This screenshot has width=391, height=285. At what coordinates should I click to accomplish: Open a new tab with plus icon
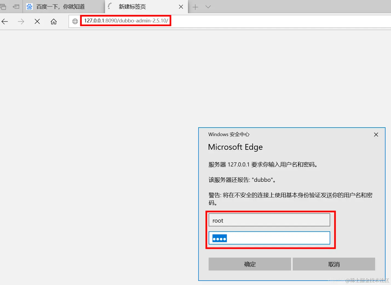tap(195, 7)
